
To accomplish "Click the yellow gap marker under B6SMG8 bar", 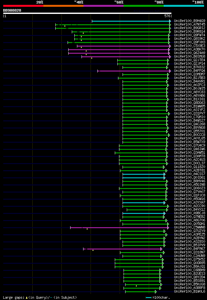I will point(92,58).
